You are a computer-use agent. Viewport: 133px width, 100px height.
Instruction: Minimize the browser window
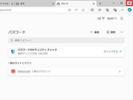(114, 3)
